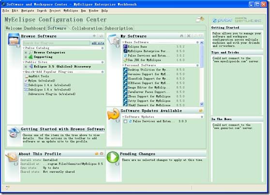Switch to the Subscription tab
Image resolution: width=270 pixels, height=195 pixels.
[119, 28]
